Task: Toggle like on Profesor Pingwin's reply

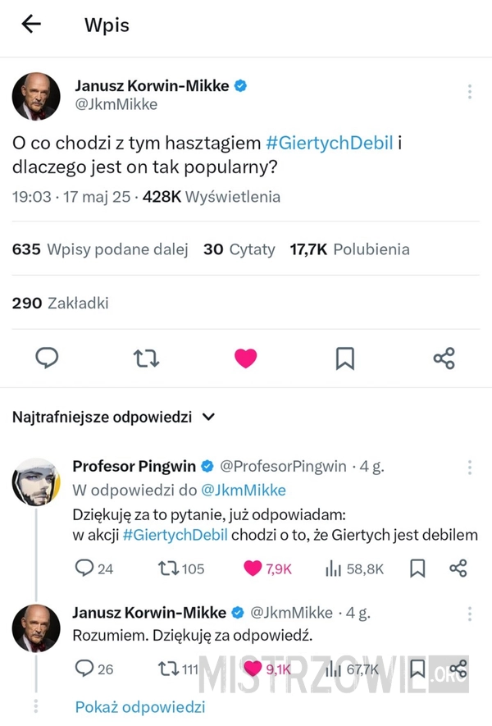Action: 254,568
